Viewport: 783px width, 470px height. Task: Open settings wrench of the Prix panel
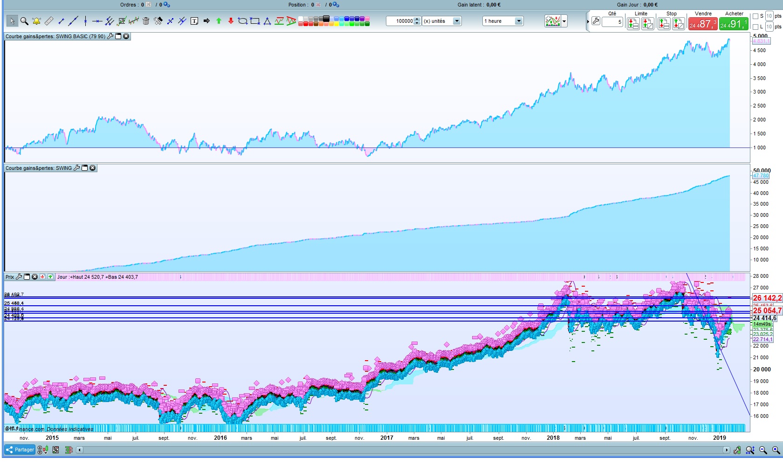point(19,277)
